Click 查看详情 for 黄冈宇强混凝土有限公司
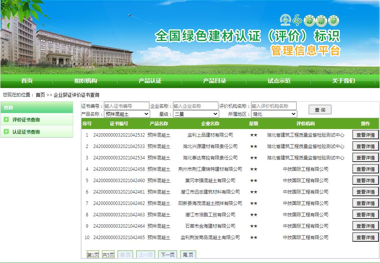 [365, 180]
